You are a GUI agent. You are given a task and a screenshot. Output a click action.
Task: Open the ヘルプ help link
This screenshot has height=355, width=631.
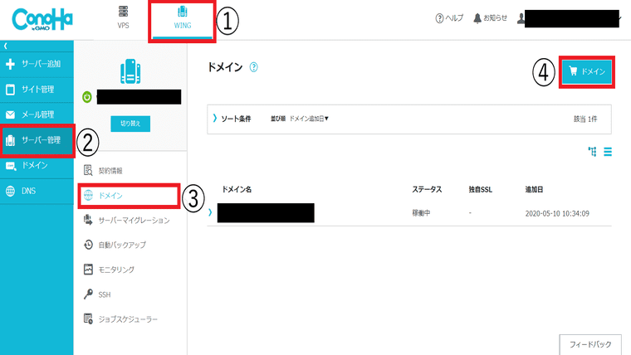pyautogui.click(x=449, y=18)
